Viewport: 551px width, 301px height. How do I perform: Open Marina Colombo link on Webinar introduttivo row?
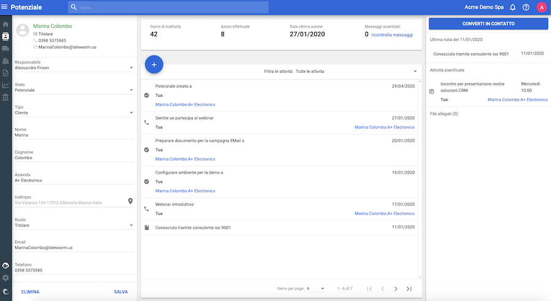(x=384, y=214)
